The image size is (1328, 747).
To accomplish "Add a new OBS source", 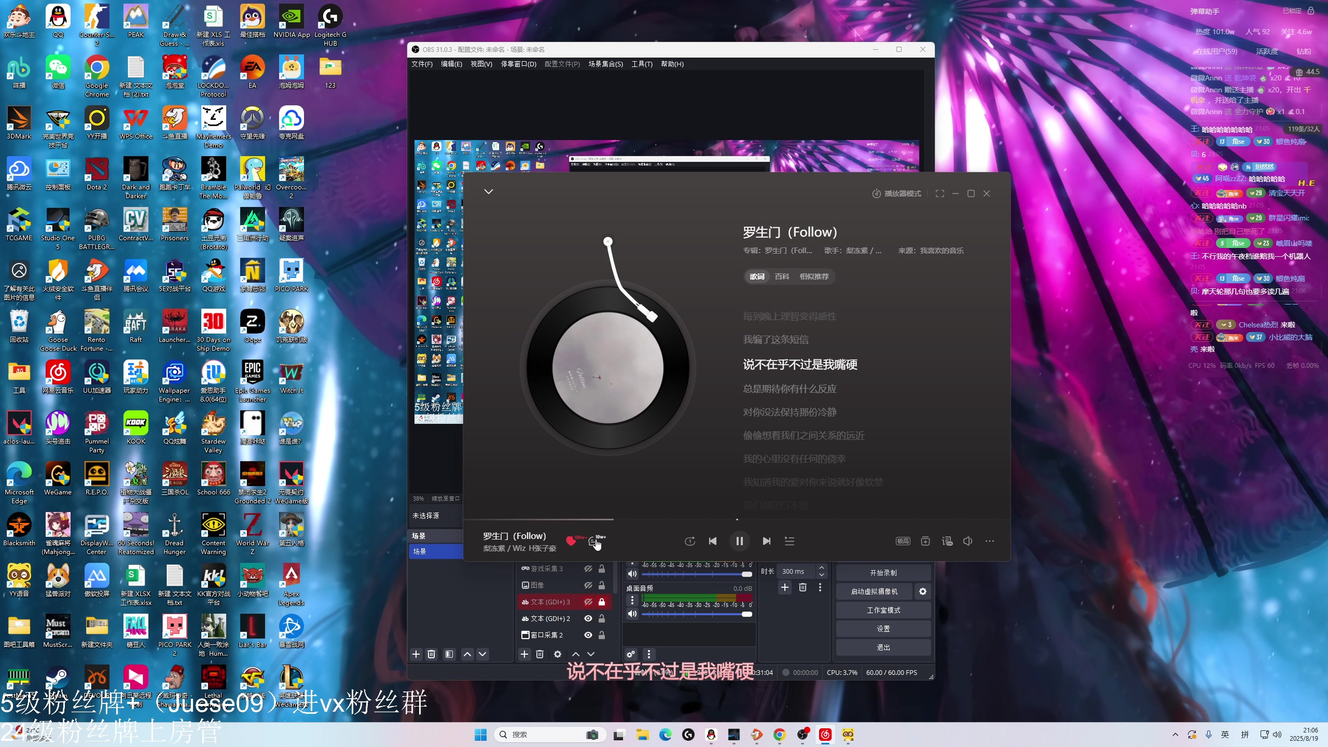I will pos(524,654).
